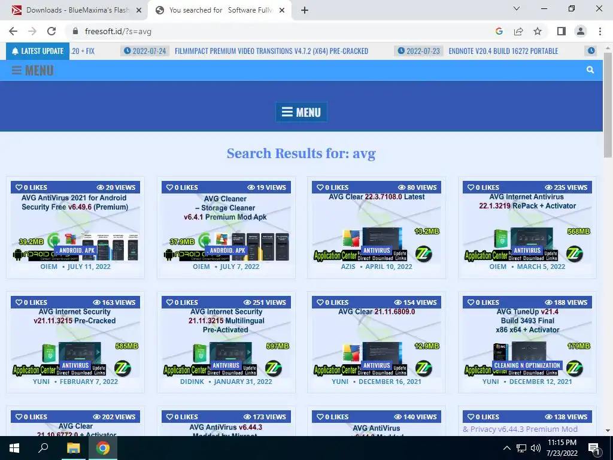Viewport: 613px width, 460px height.
Task: Select the 'You searched for Software' tab
Action: coord(220,10)
